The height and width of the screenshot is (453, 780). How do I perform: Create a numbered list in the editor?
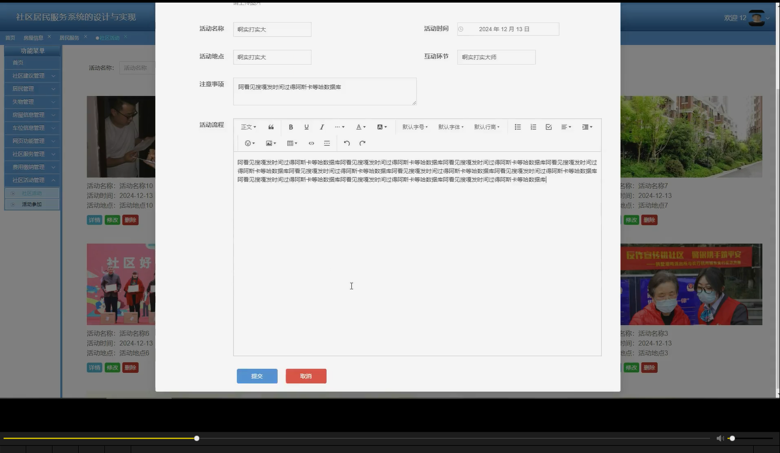tap(533, 127)
